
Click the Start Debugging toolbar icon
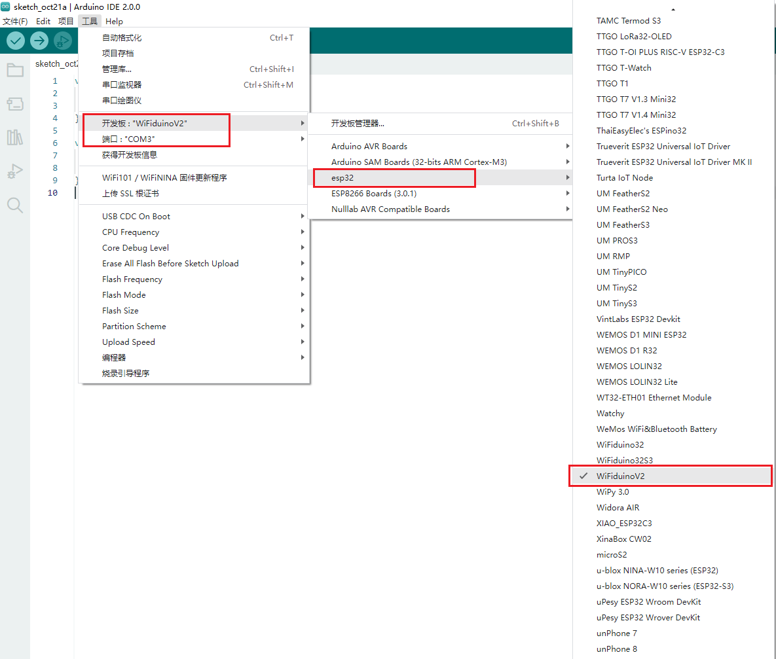coord(63,41)
